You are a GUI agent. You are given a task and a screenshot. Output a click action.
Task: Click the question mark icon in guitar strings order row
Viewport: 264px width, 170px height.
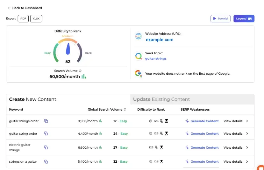click(151, 121)
